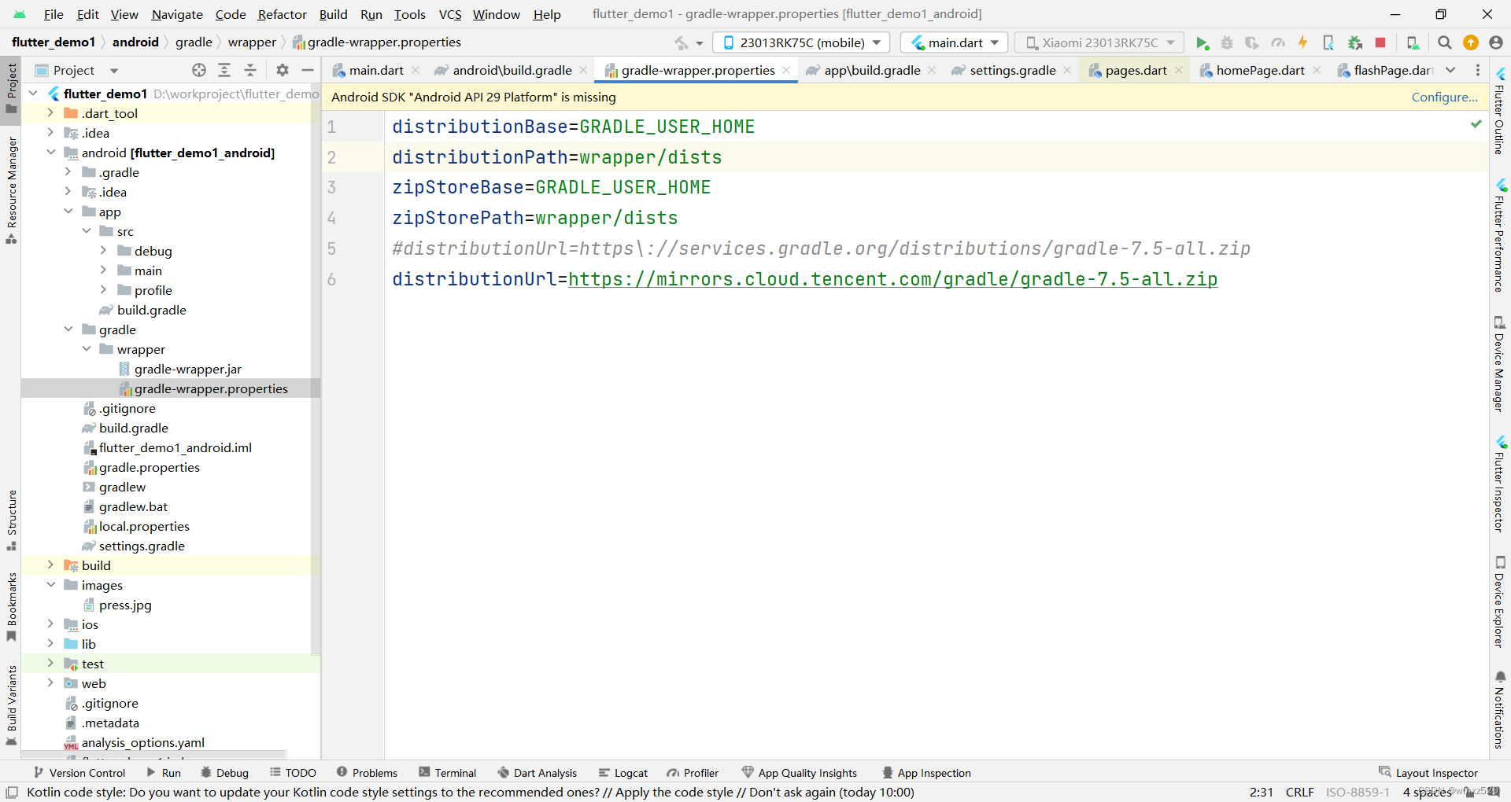Open Dart Analysis tool window

point(537,773)
